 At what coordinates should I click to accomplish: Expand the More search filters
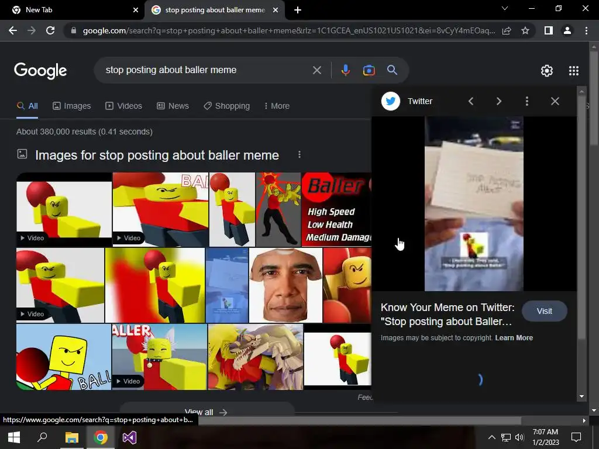click(277, 106)
